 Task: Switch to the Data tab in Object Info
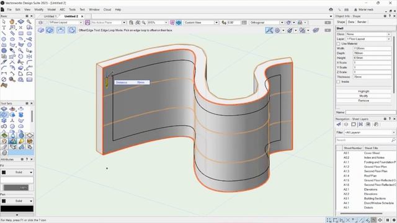(351, 22)
